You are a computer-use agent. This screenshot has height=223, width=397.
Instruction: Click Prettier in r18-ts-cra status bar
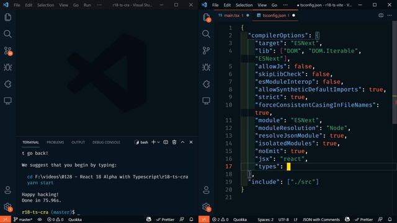[x=165, y=219]
